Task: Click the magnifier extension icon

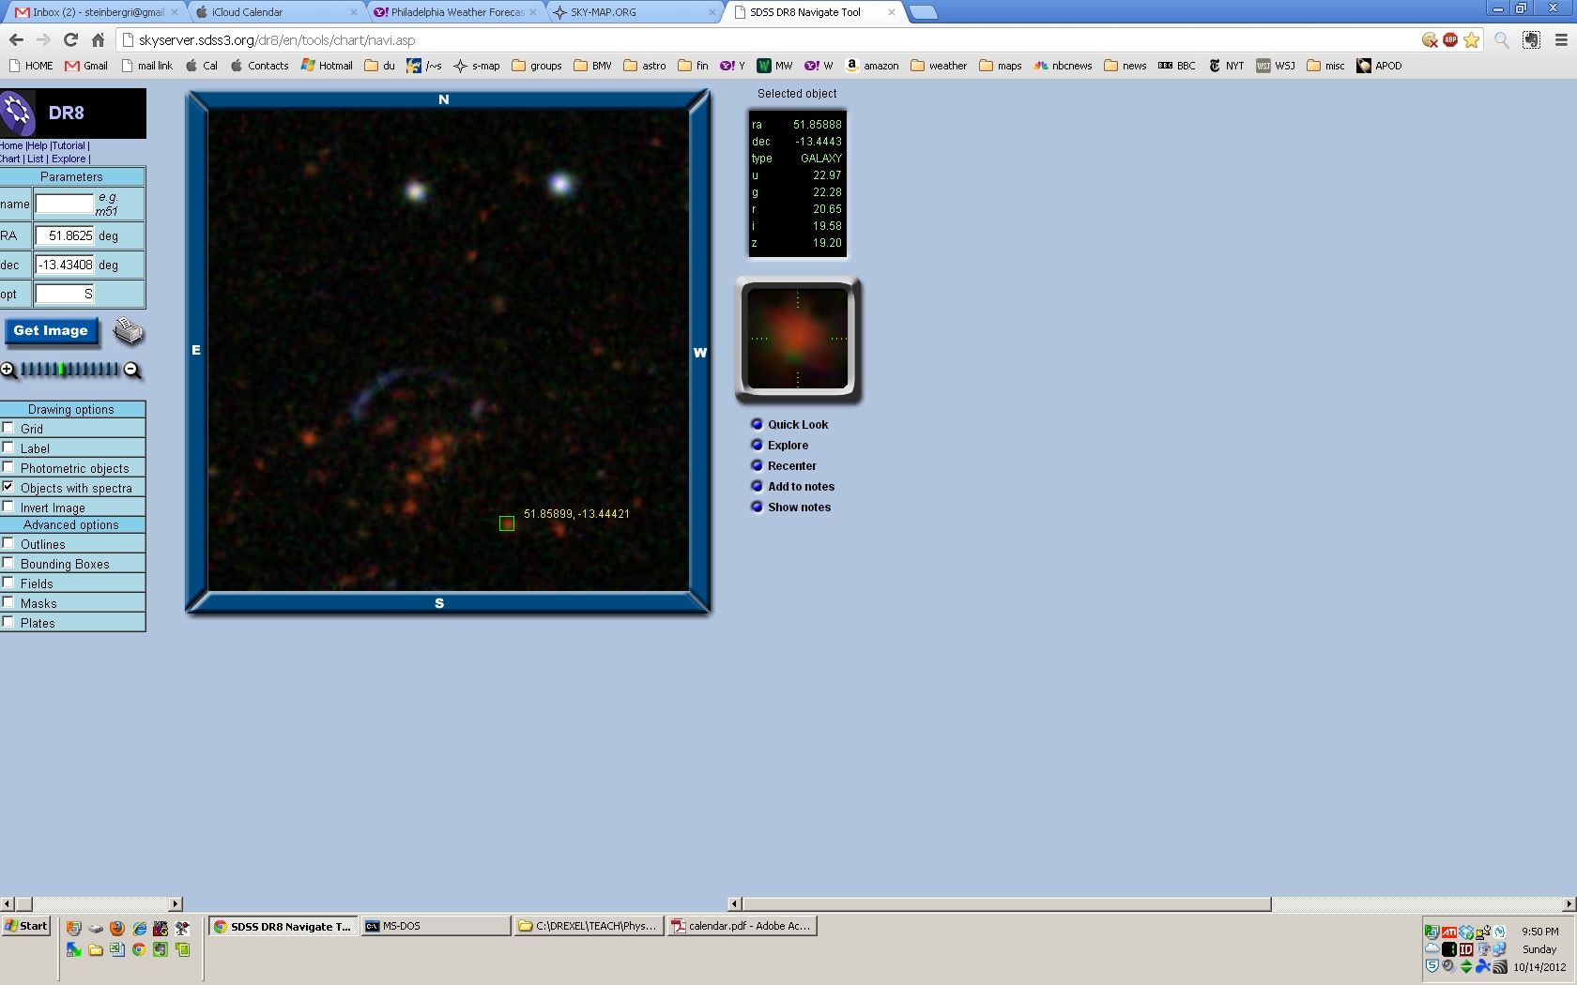Action: coord(1502,40)
